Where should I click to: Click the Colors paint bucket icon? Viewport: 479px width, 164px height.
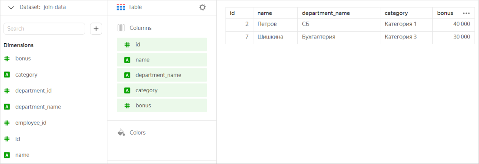click(121, 132)
